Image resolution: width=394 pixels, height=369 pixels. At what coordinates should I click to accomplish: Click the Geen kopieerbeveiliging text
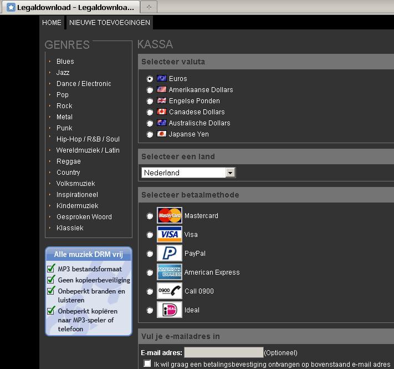pyautogui.click(x=94, y=280)
